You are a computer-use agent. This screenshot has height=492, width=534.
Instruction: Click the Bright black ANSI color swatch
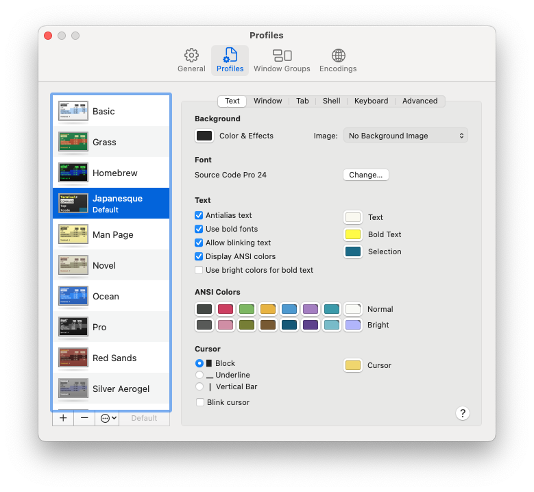(x=204, y=325)
